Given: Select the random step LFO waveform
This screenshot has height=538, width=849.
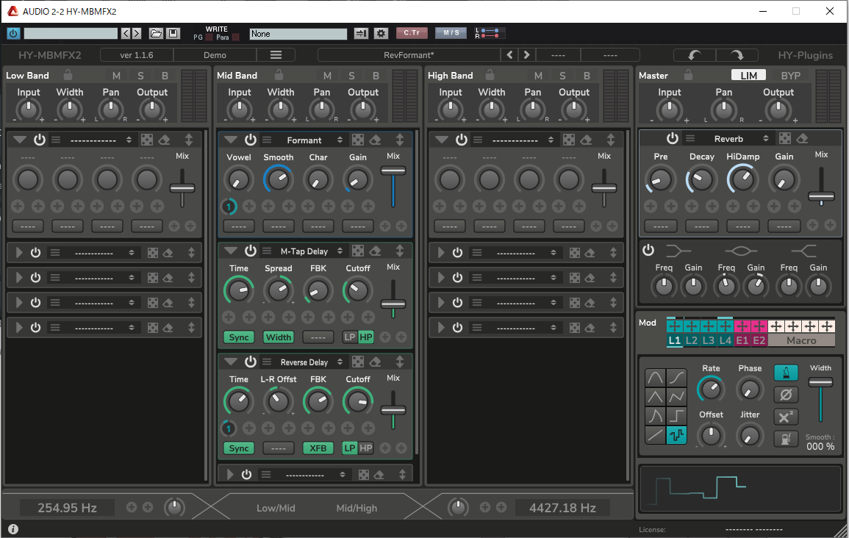Looking at the screenshot, I should pyautogui.click(x=677, y=435).
